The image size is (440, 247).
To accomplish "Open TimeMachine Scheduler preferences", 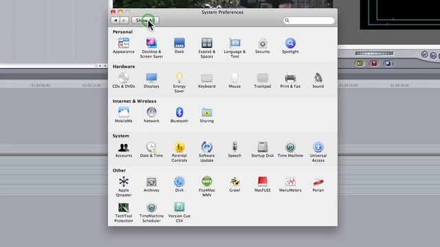I will coord(151,212).
